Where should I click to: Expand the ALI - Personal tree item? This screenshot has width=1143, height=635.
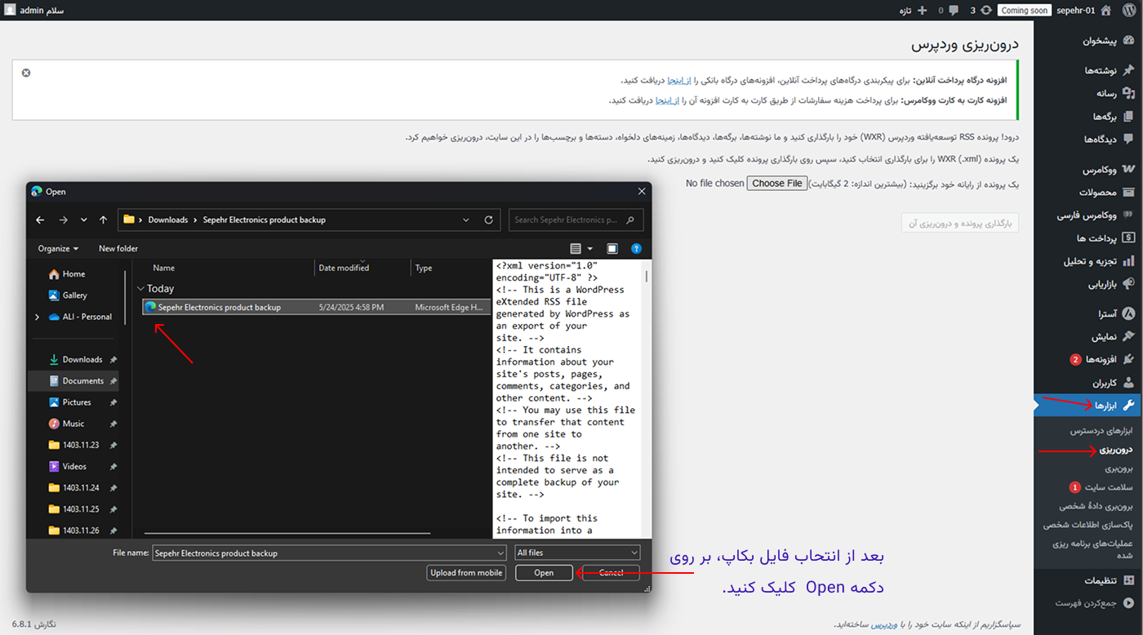pos(37,317)
